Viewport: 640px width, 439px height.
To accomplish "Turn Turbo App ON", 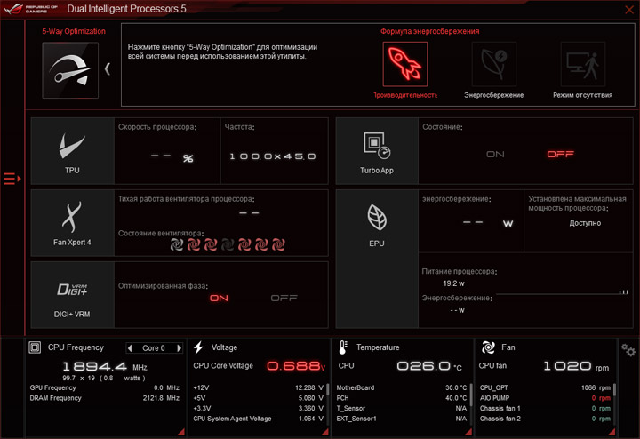I will (495, 155).
